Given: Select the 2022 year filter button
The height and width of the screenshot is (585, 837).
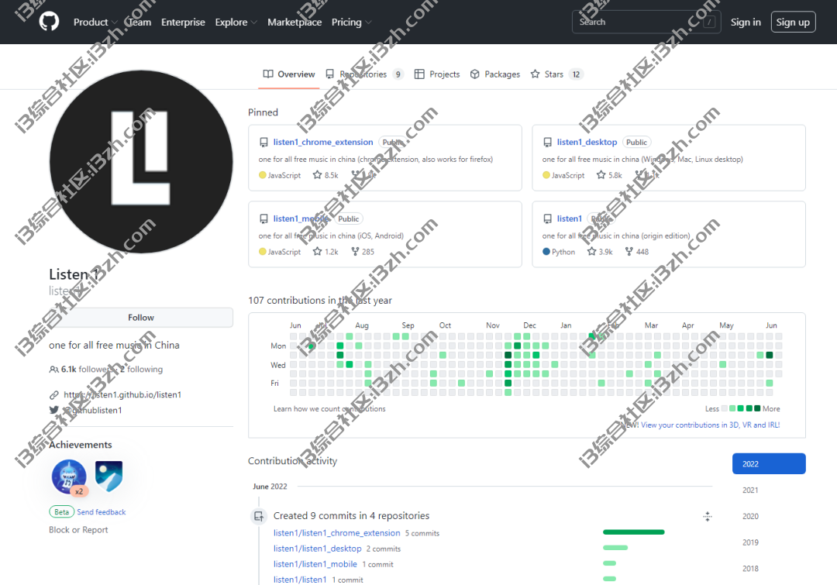Looking at the screenshot, I should [x=769, y=464].
